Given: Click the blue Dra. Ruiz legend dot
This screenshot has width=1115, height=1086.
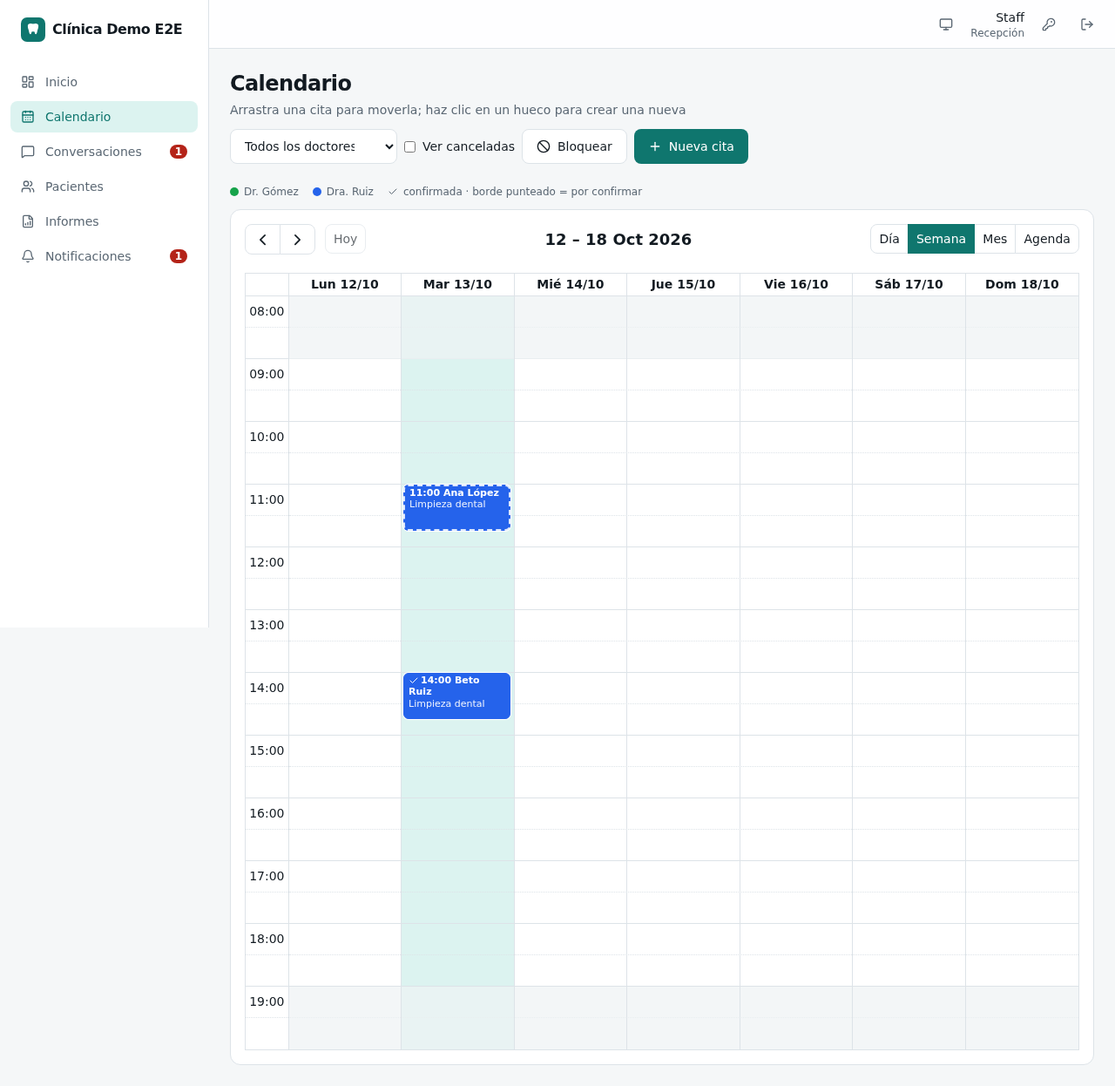Looking at the screenshot, I should (317, 192).
